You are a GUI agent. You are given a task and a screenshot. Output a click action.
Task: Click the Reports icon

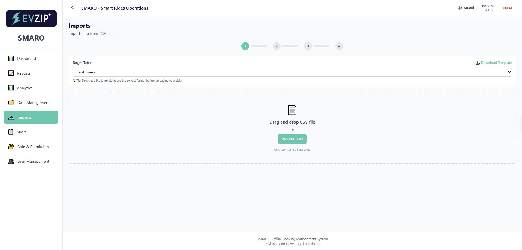coord(11,73)
